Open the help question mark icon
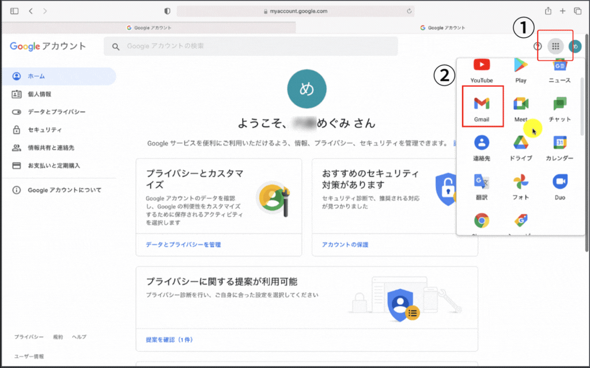Viewport: 590px width, 368px height. pos(538,46)
